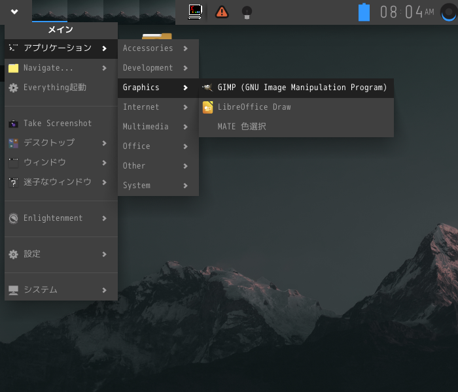458x392 pixels.
Task: Open the Development category
Action: pyautogui.click(x=158, y=68)
